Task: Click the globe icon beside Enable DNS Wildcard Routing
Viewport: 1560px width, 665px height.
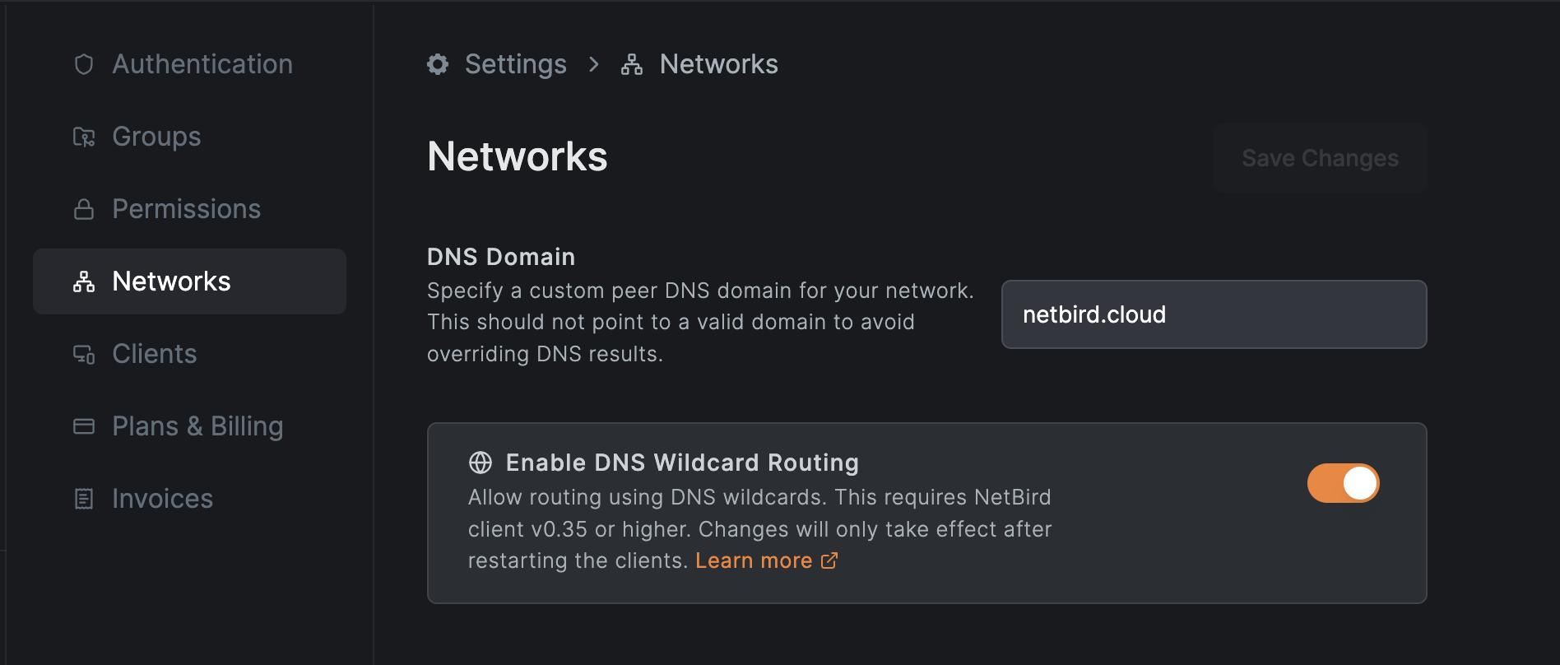Action: [481, 463]
